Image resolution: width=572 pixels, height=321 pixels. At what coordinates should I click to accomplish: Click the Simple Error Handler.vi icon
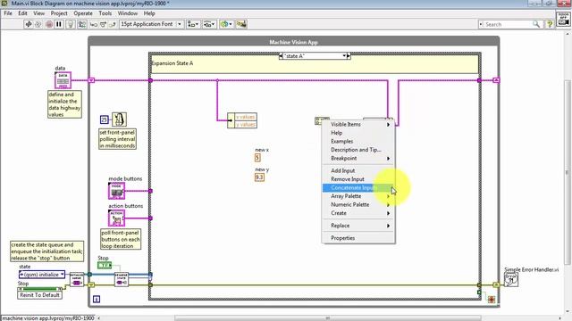point(511,279)
